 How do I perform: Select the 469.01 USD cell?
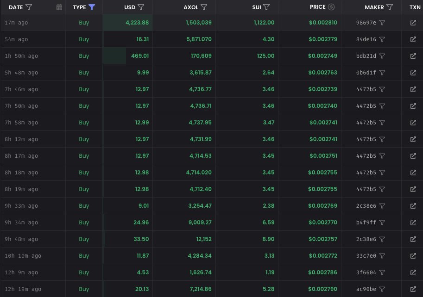(127, 56)
